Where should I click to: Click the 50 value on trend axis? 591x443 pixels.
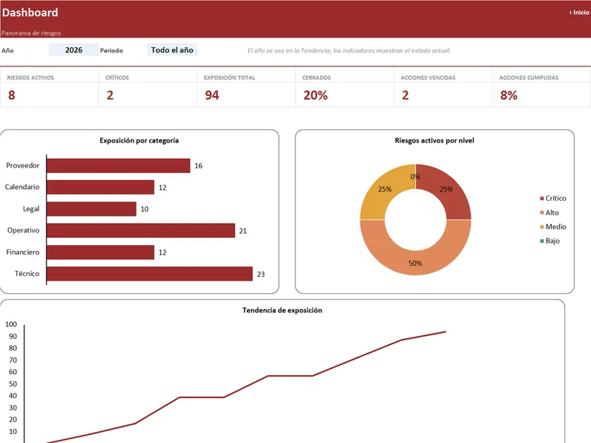13,384
